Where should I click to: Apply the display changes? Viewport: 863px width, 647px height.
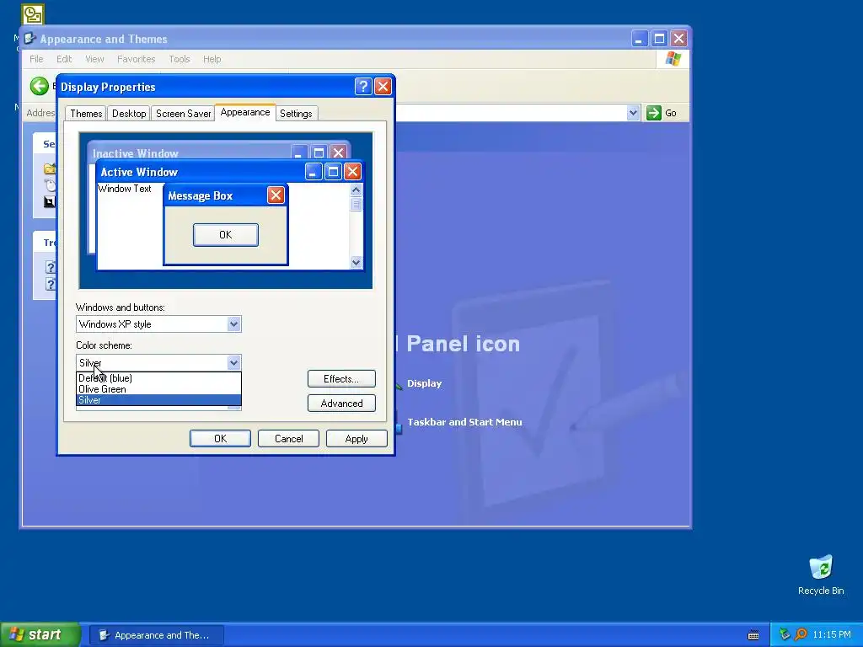[x=356, y=438]
